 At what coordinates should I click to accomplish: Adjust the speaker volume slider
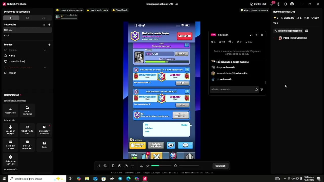point(161,166)
